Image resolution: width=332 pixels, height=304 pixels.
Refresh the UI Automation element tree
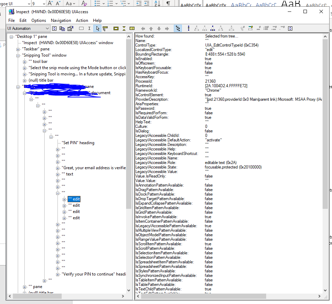pos(54,28)
